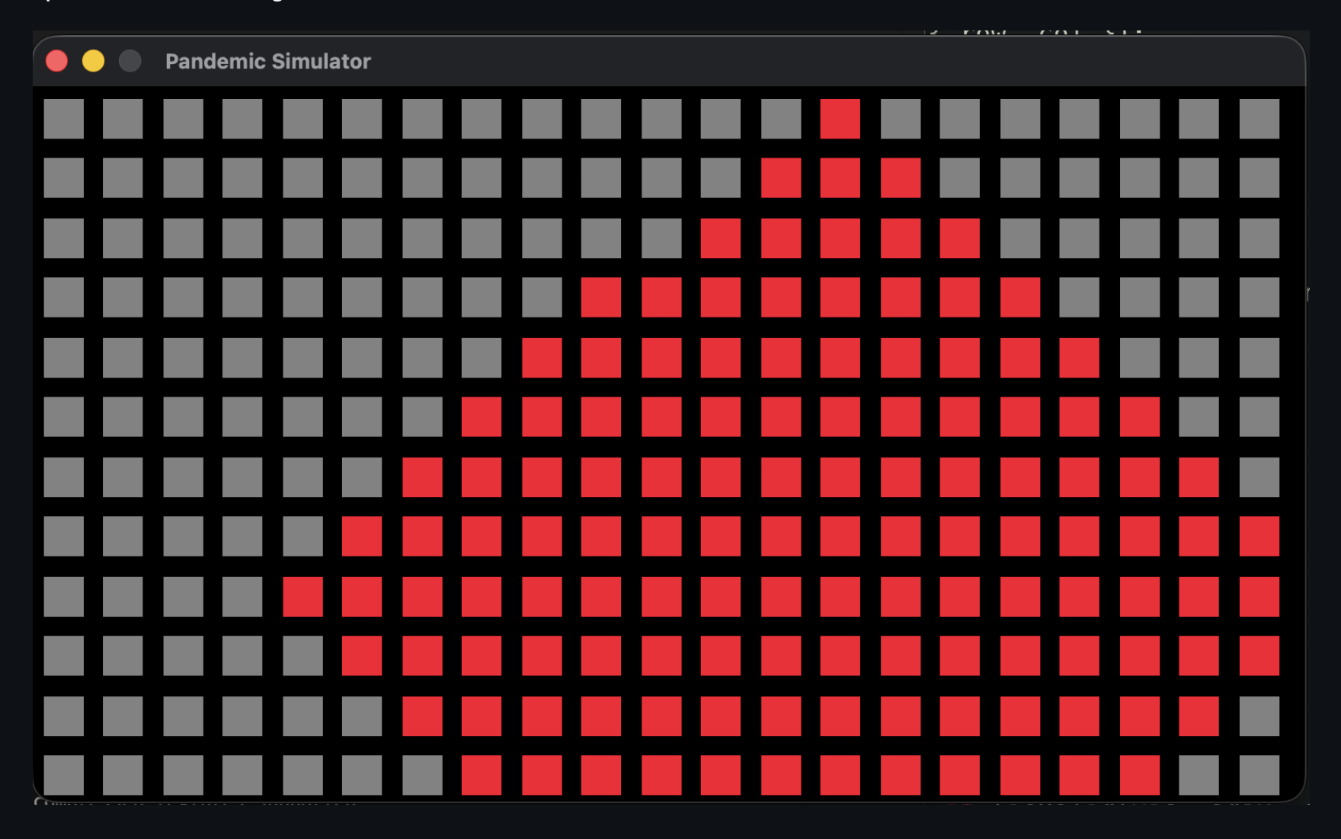
Task: Pick the leftmost red cell in the second row
Action: click(781, 178)
